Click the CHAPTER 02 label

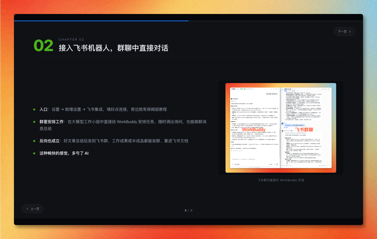pyautogui.click(x=72, y=40)
